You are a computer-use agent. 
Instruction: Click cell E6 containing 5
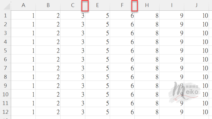coord(97,59)
